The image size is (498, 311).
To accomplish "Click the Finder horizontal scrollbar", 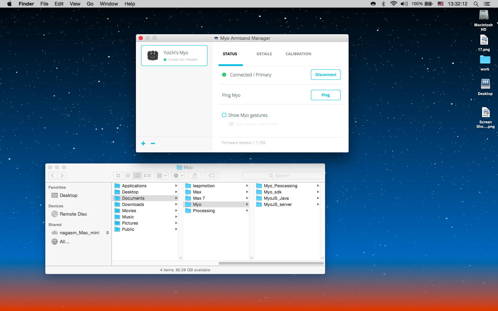I will click(x=271, y=263).
